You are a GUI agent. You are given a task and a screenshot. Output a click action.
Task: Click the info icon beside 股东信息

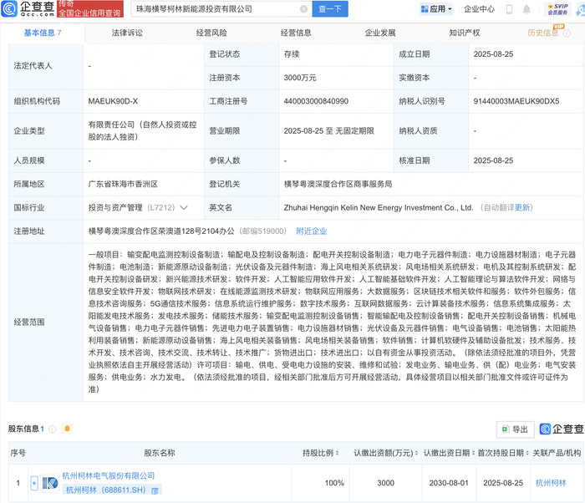[x=53, y=429]
